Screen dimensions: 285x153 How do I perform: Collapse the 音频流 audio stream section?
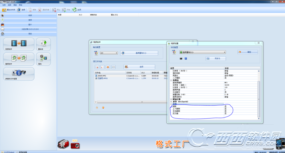pyautogui.click(x=171, y=80)
